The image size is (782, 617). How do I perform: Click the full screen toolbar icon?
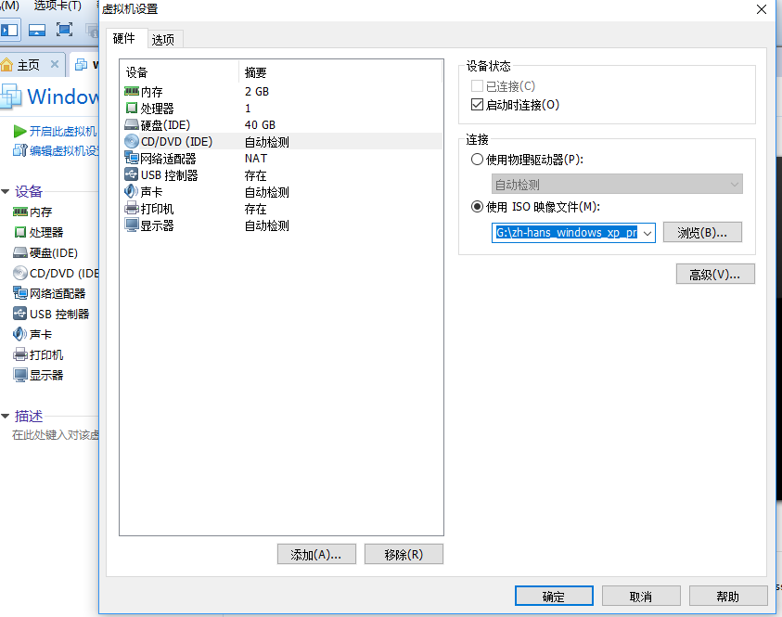coord(64,30)
